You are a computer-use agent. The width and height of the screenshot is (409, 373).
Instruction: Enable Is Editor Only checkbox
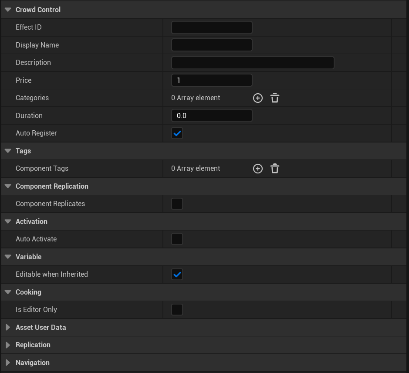177,309
